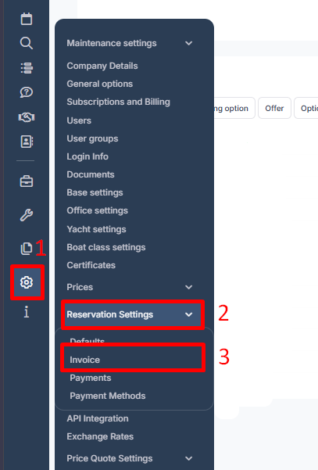Expand the Prices menu chevron
The width and height of the screenshot is (318, 470).
[188, 287]
